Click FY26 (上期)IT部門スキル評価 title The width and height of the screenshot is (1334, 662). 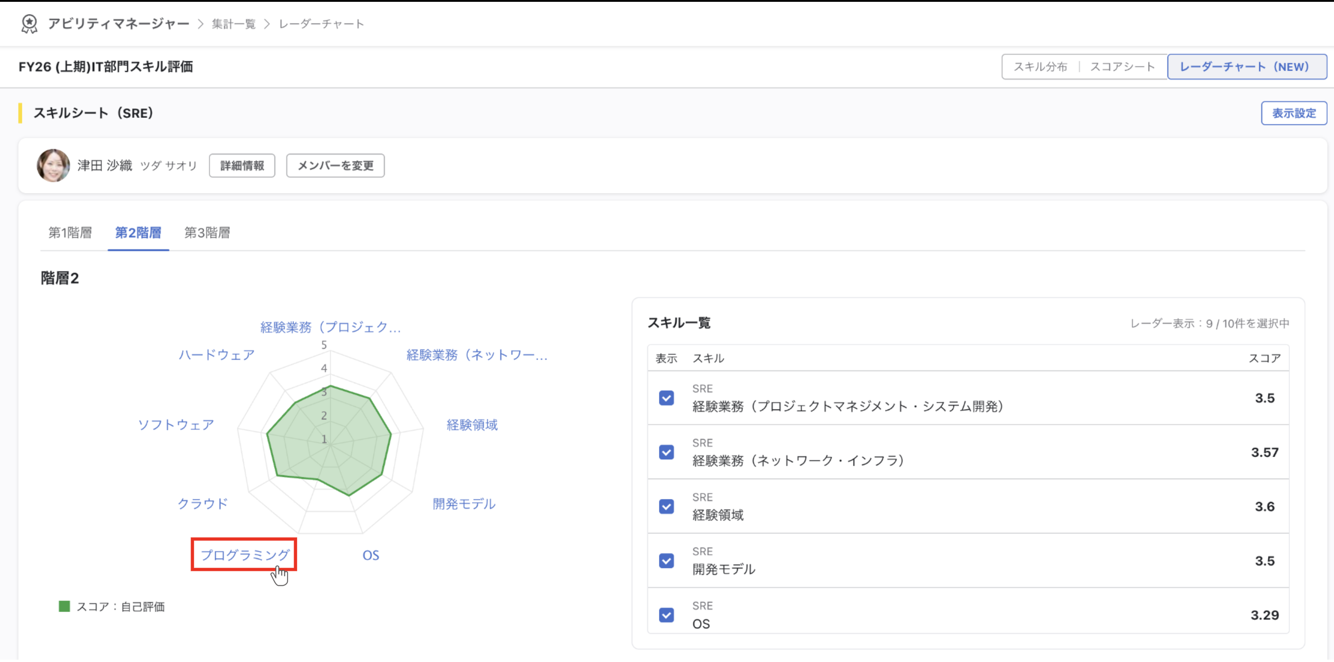(106, 67)
